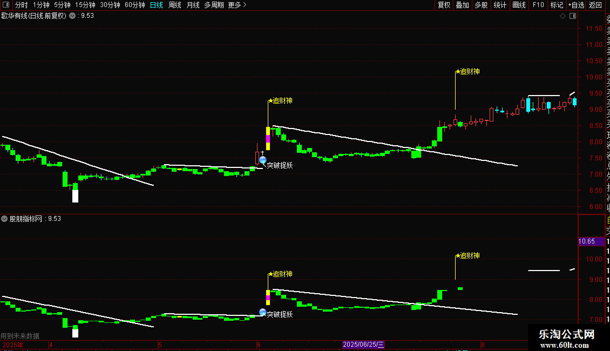Click the panel layout icon in main chart
The height and width of the screenshot is (351, 610).
click(x=573, y=16)
